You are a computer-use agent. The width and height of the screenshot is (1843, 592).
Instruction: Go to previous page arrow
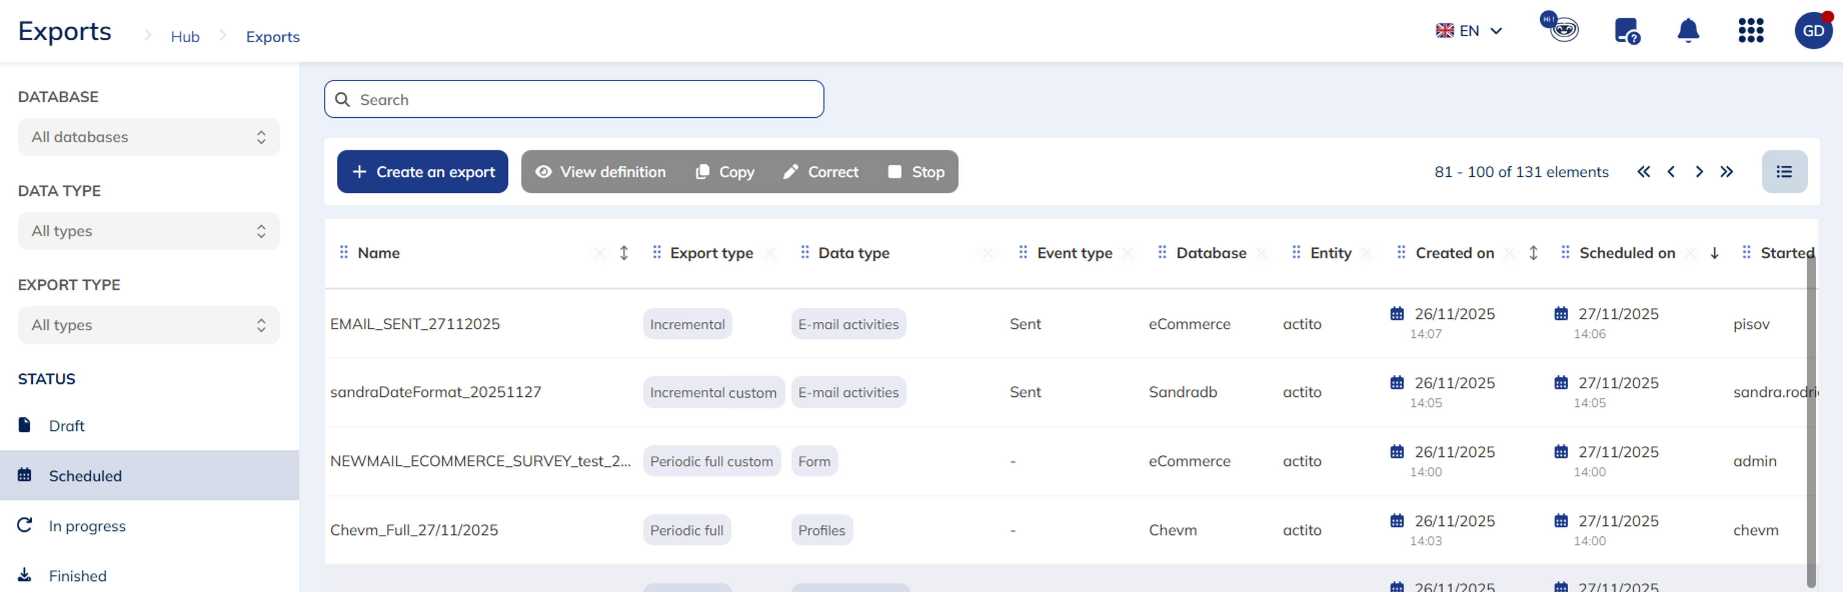tap(1670, 172)
